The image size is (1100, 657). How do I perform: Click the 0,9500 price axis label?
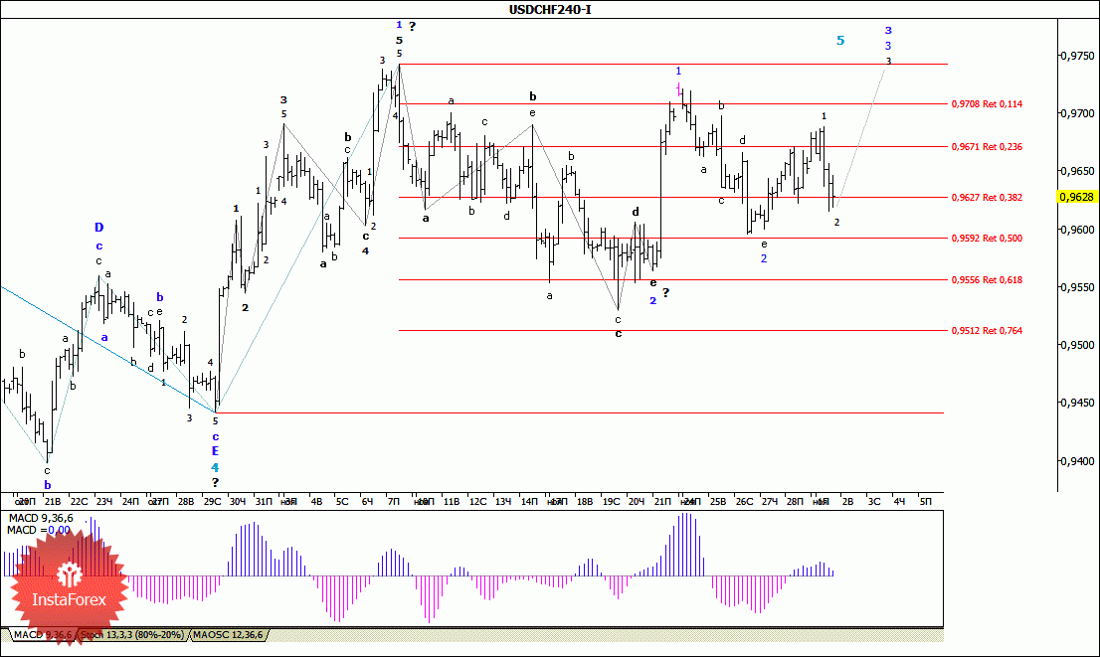[x=1077, y=345]
